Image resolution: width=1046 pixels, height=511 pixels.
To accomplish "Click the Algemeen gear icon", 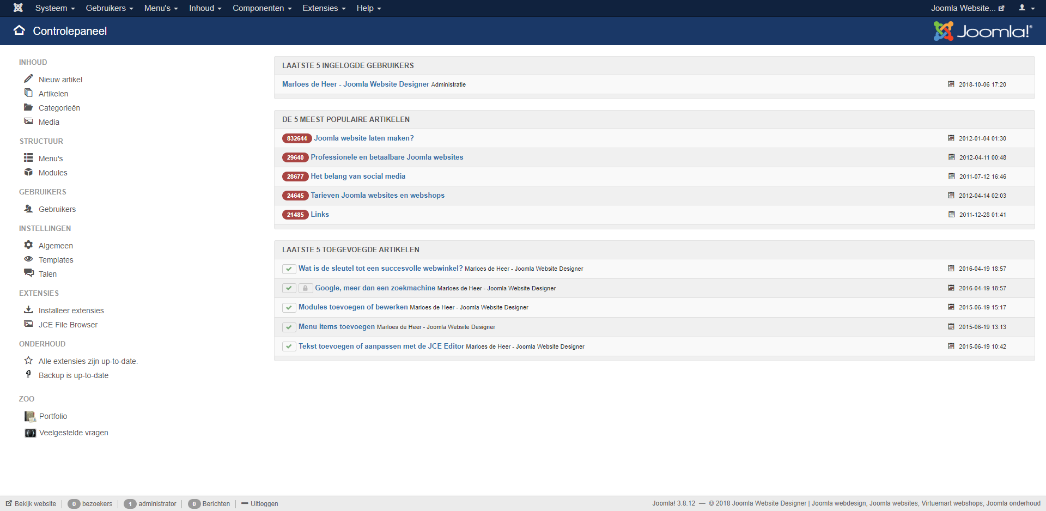I will tap(28, 245).
